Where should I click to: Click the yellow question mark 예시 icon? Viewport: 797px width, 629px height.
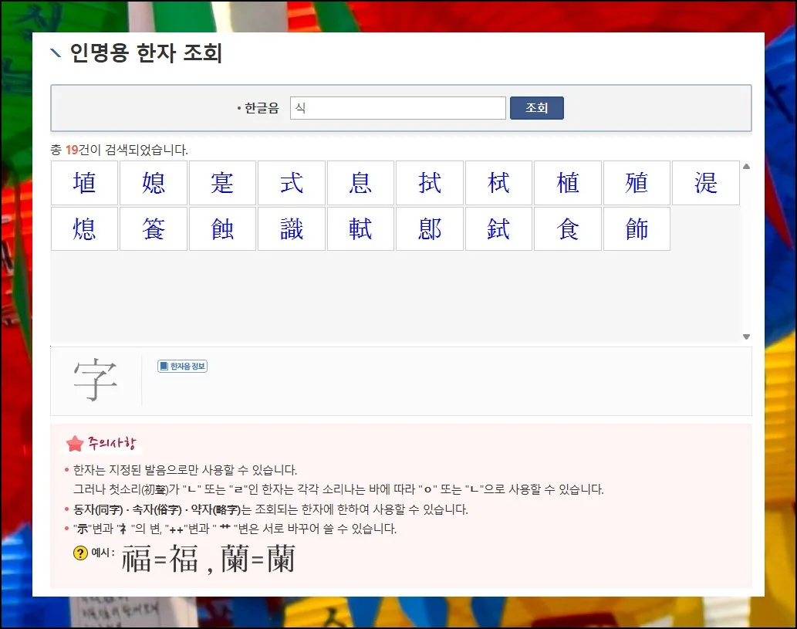tap(80, 553)
